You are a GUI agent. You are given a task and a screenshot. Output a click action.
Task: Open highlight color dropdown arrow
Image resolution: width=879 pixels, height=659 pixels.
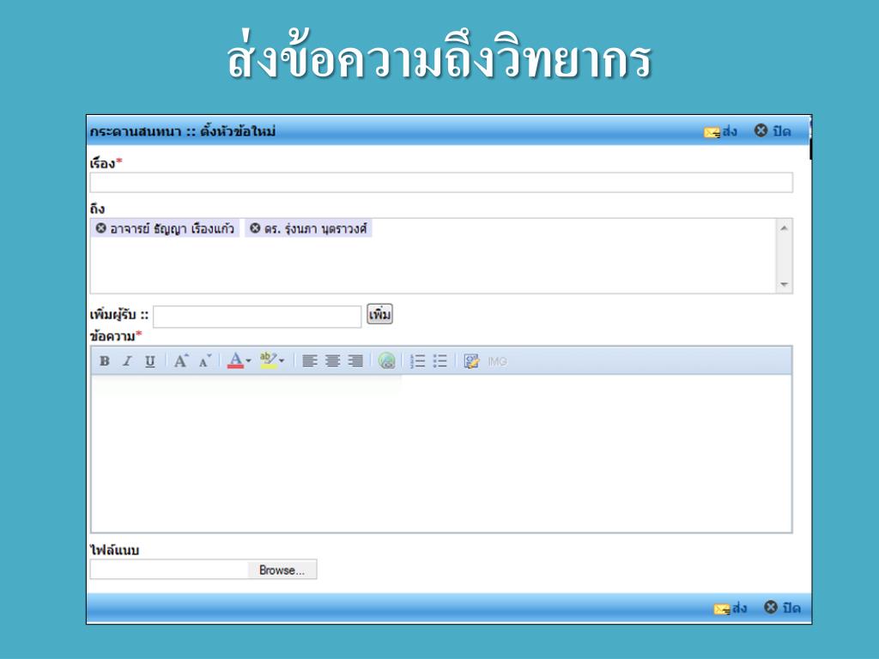click(282, 361)
